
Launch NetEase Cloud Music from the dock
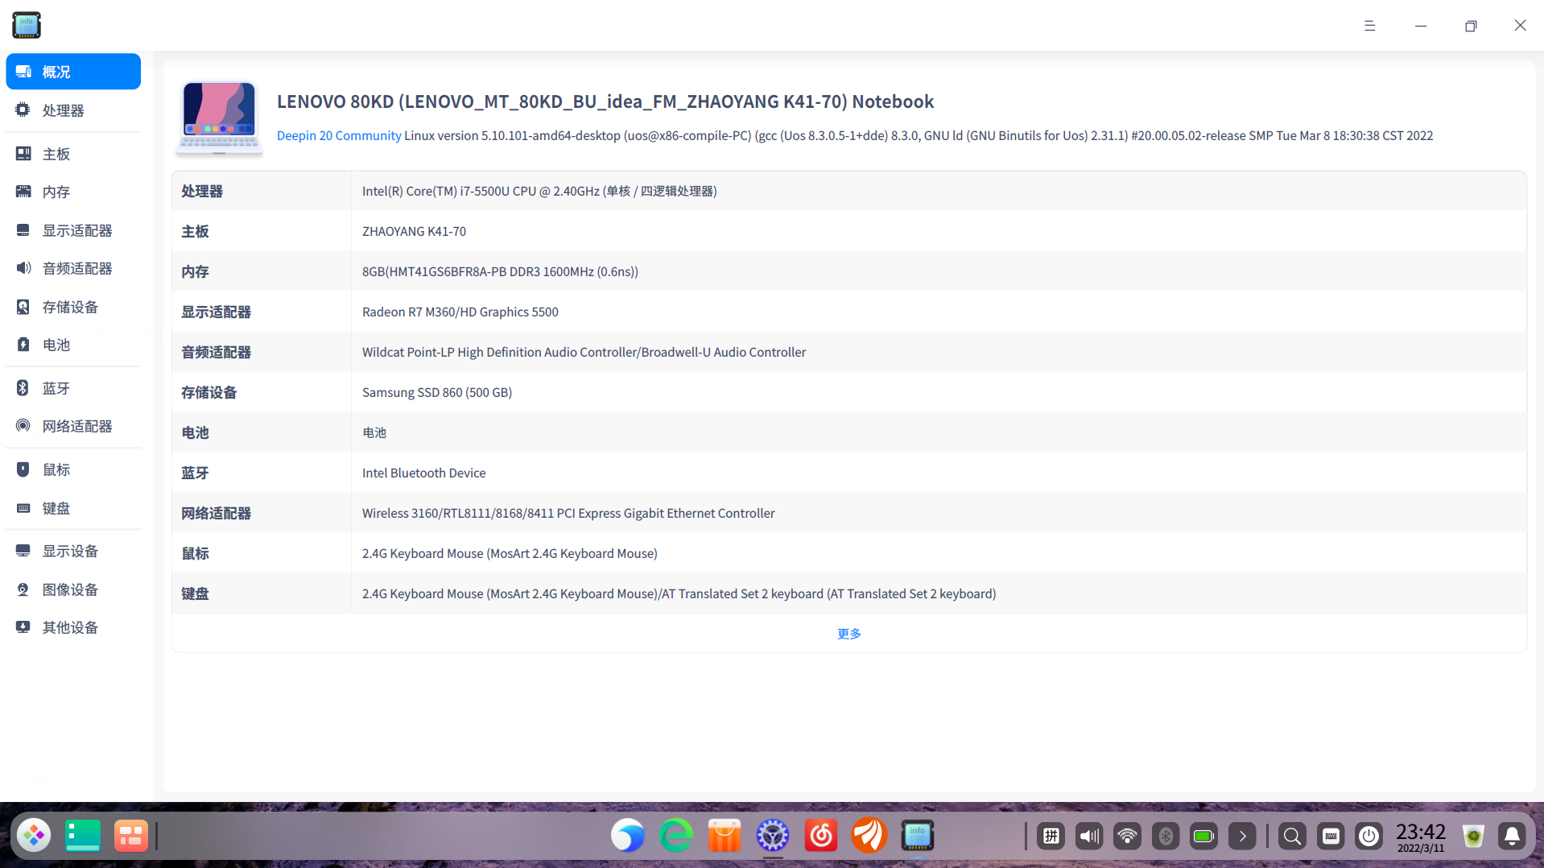click(x=821, y=836)
